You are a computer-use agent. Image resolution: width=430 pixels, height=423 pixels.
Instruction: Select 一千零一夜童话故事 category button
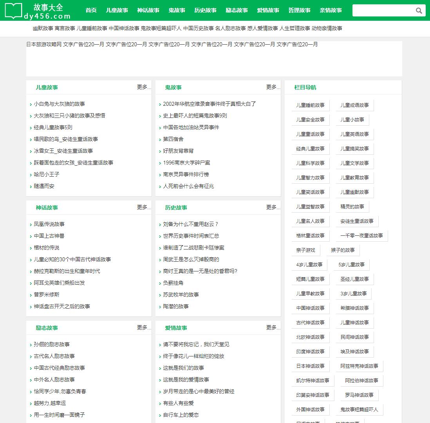point(362,236)
